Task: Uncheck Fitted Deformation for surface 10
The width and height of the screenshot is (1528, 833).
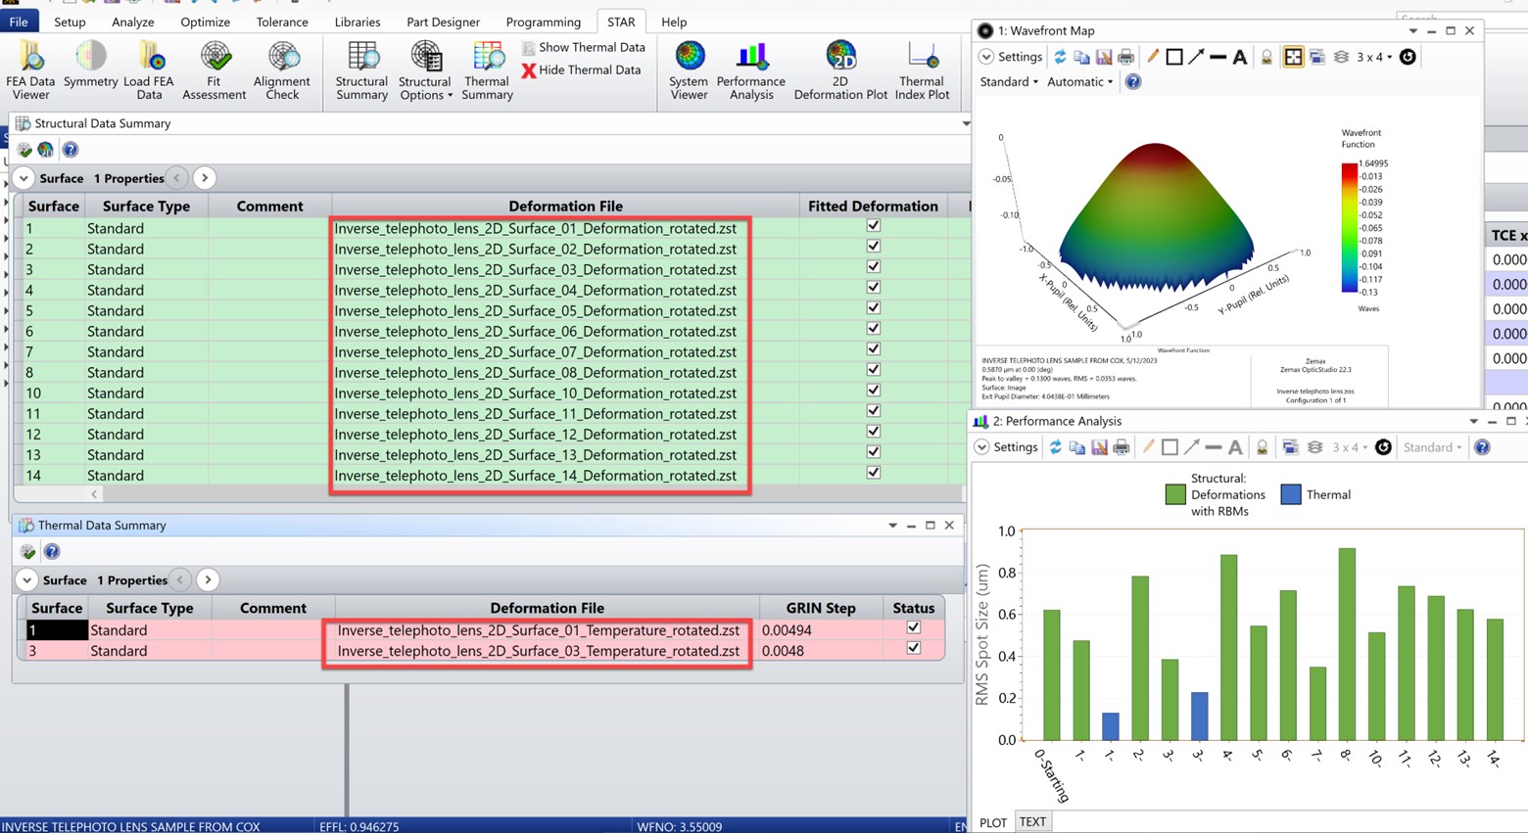Action: pos(873,391)
